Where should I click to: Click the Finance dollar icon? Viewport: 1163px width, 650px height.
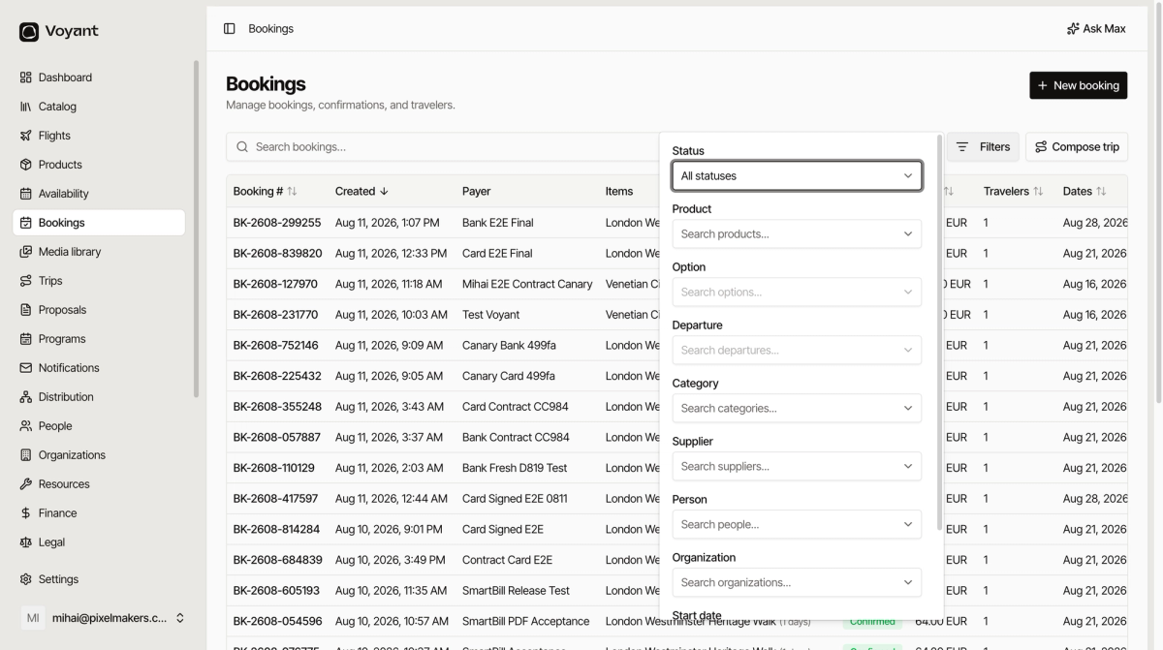tap(26, 513)
